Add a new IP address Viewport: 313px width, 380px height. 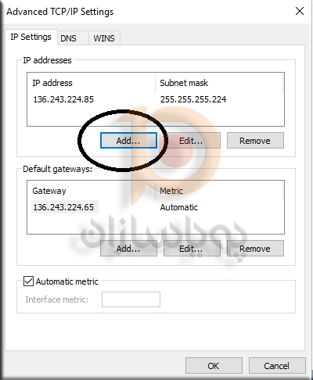pyautogui.click(x=128, y=141)
